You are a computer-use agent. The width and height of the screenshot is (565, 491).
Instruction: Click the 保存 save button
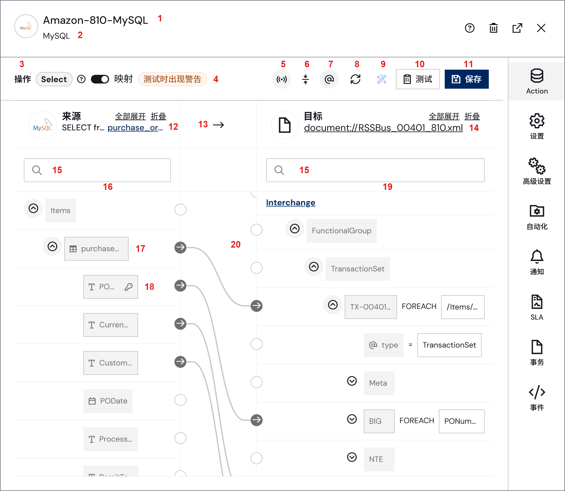[466, 79]
